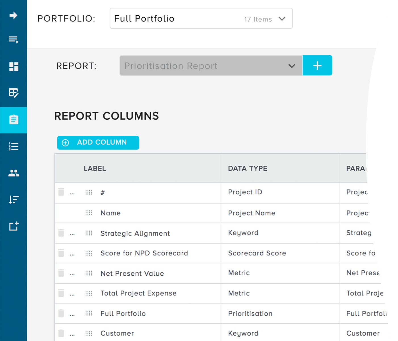Open the dashboard tiles icon in sidebar
Viewport: 398px width, 341px height.
tap(13, 66)
